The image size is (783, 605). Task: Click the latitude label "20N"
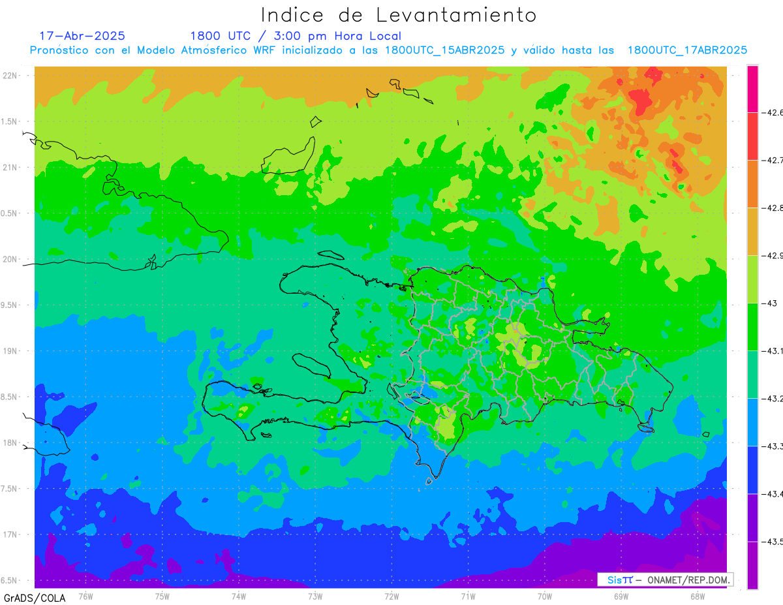pos(10,259)
